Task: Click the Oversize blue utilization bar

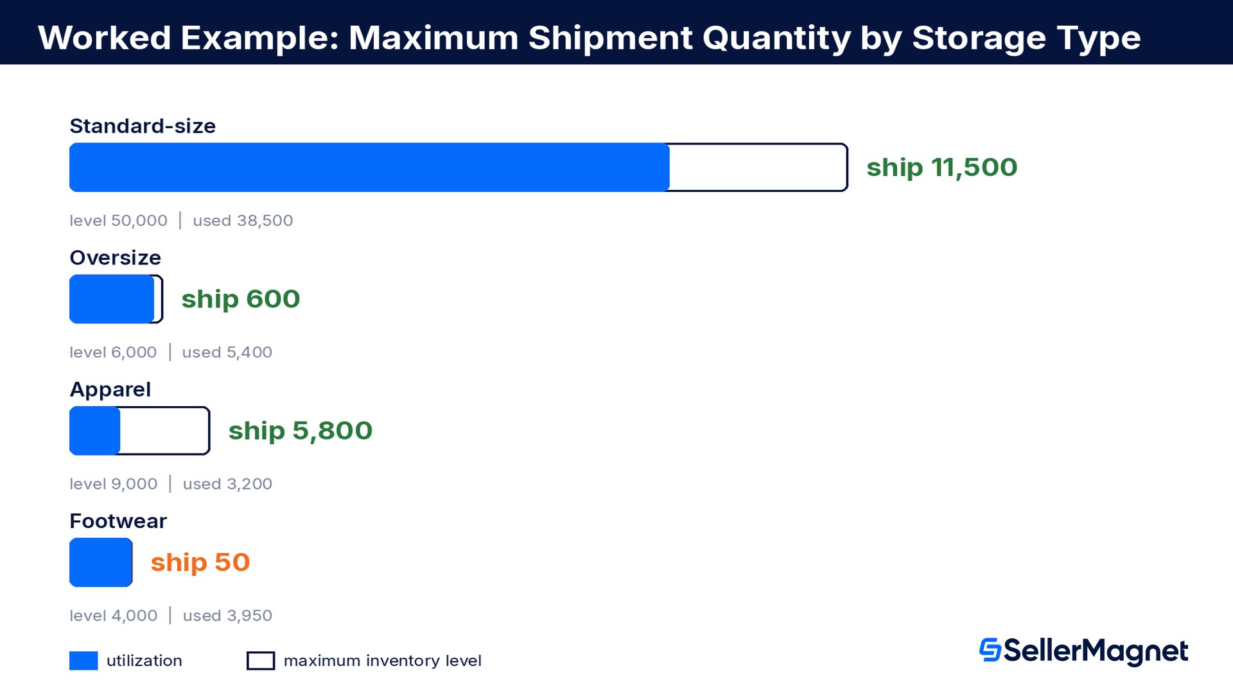Action: tap(112, 299)
